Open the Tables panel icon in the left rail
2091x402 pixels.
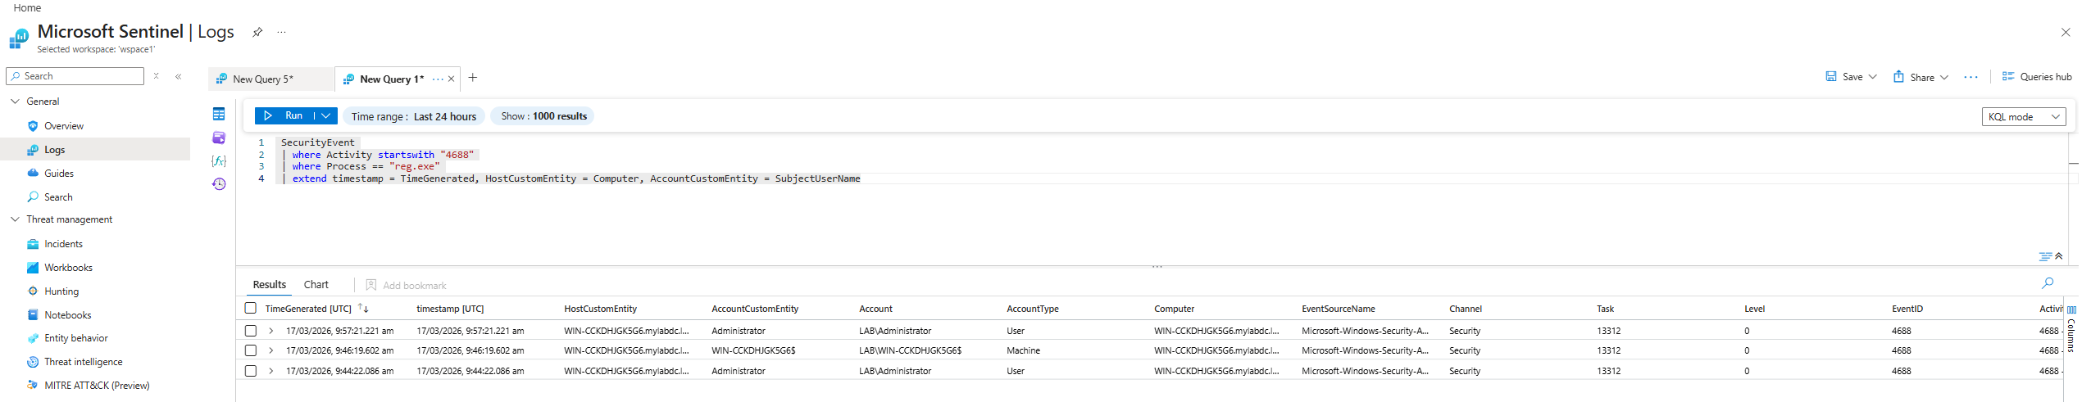(219, 114)
